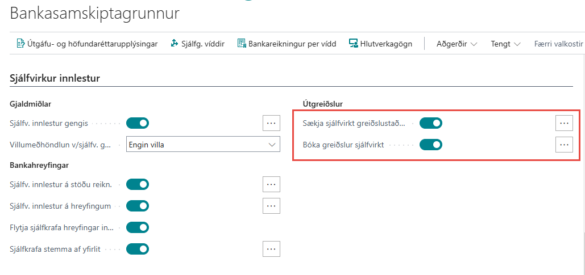Collapse the Sjálfvirkur innlestur section heading
The height and width of the screenshot is (275, 585).
55,78
